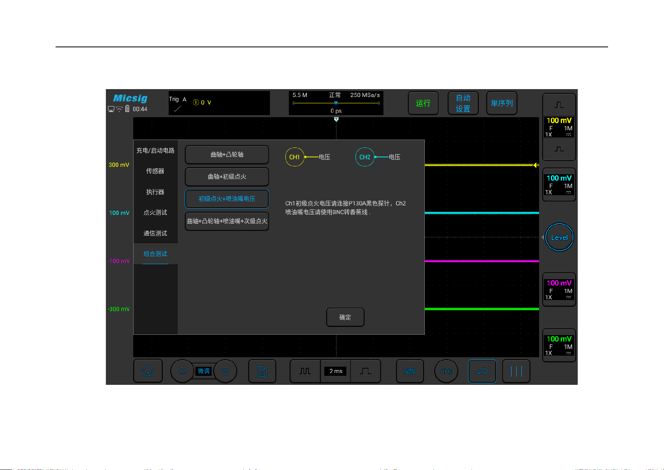This screenshot has width=664, height=470.
Task: Increase timebase with multi-pulse icon
Action: (305, 371)
